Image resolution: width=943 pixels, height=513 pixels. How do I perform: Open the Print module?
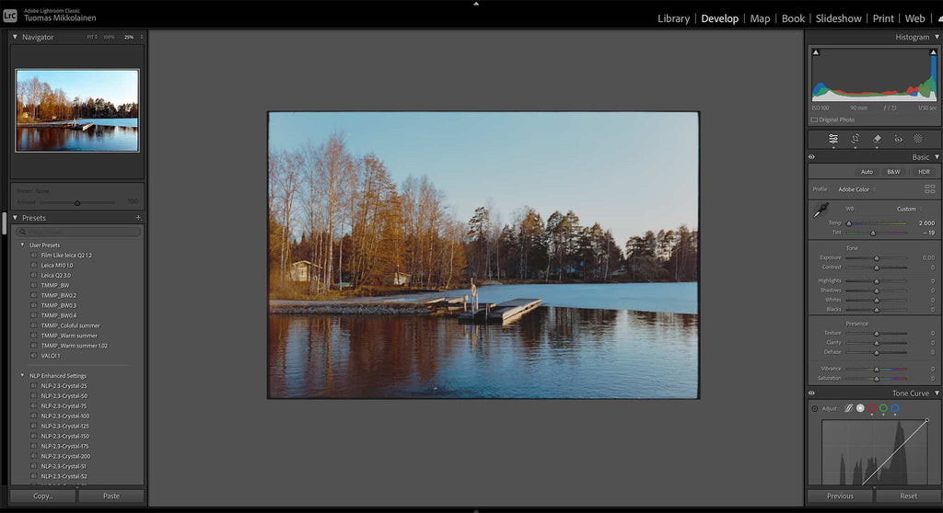[882, 18]
